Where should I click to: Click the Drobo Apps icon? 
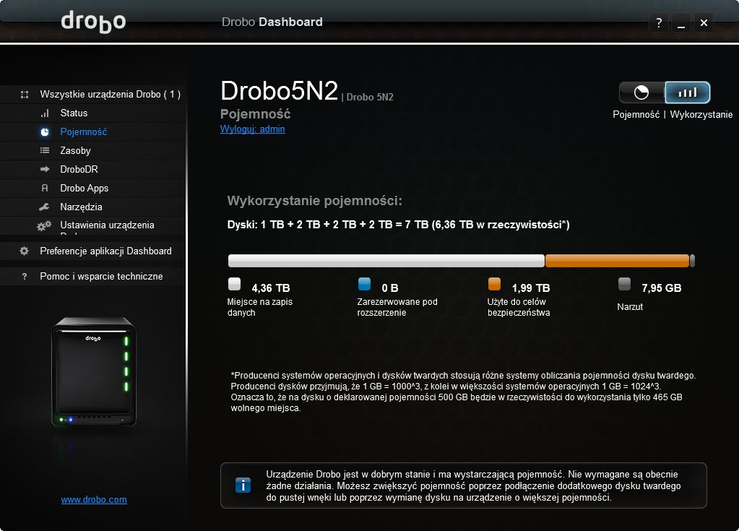[45, 188]
